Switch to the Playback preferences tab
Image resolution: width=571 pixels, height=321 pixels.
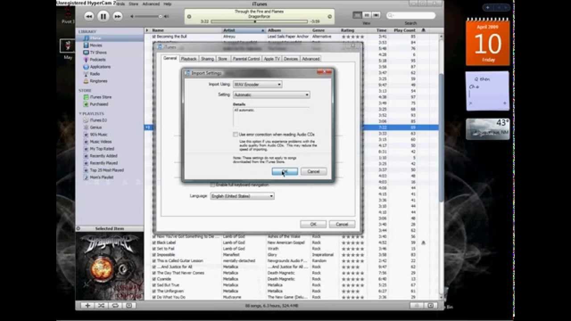pos(189,59)
